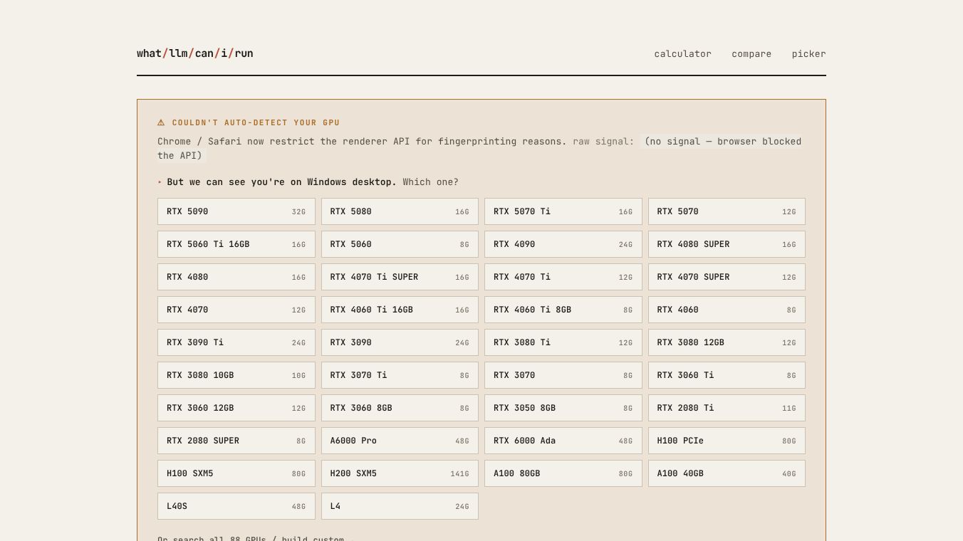Choose A100 80GB
Viewport: 963px width, 541px height.
563,473
